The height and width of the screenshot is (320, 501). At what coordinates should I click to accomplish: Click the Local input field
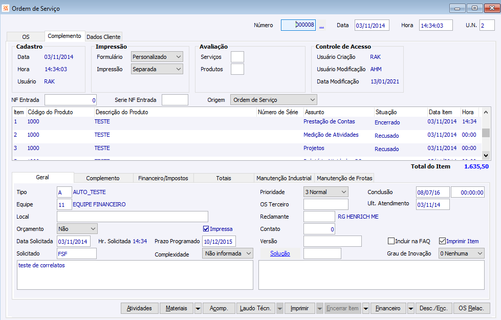click(133, 217)
